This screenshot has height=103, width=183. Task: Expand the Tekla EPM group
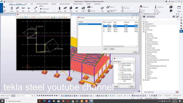144,80
